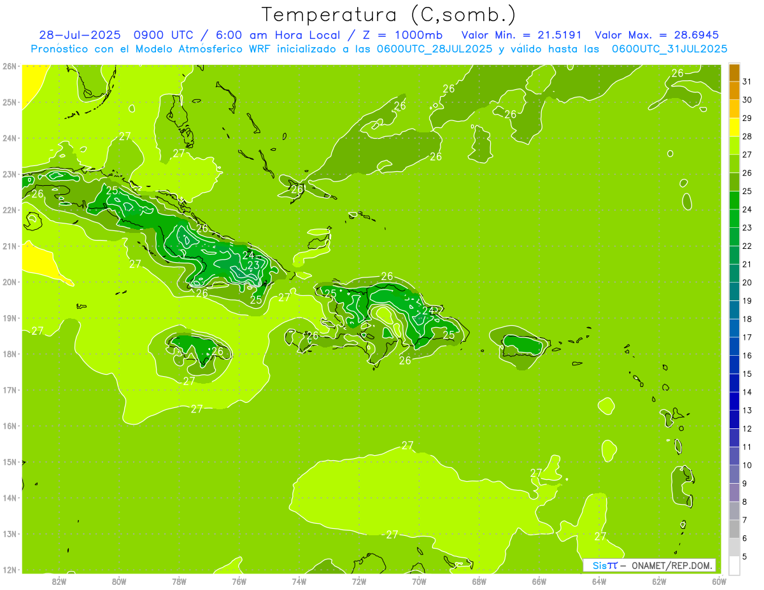Click the 78W longitude axis label
Screen dimensions: 764x590
click(179, 581)
